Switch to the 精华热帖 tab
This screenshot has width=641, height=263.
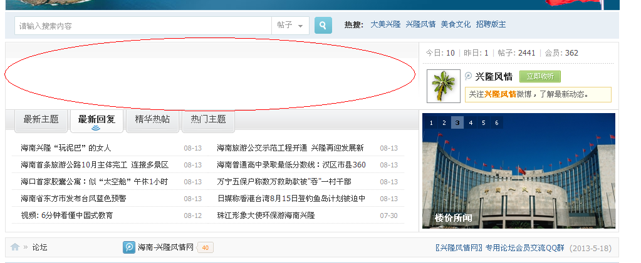click(152, 120)
